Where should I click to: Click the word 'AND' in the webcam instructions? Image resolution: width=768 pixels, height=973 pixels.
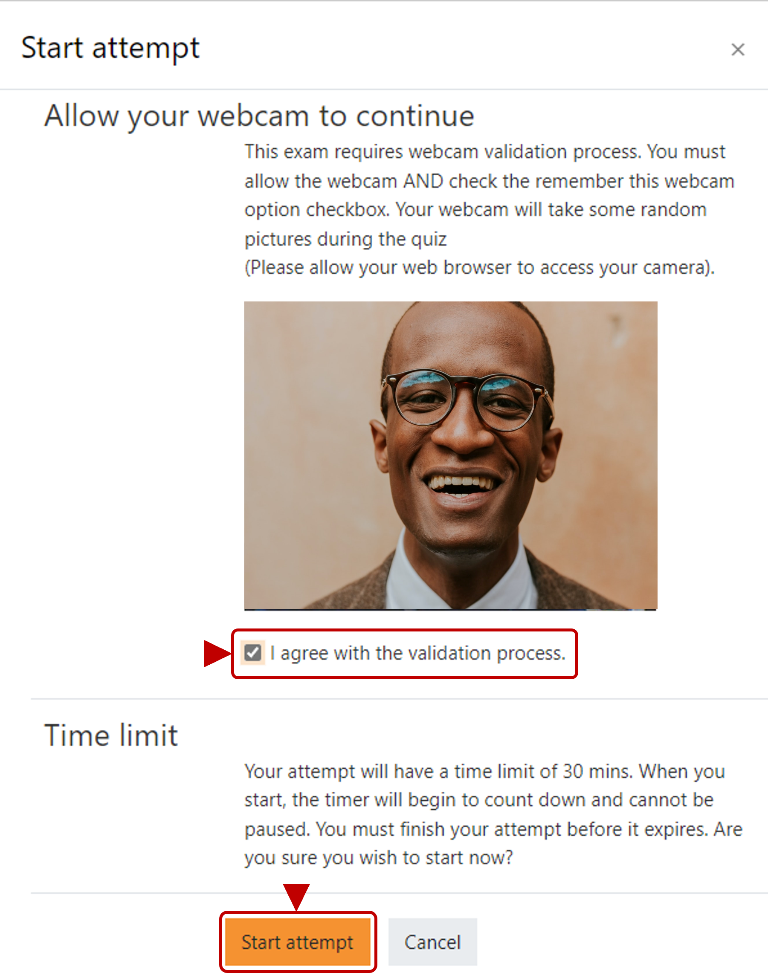[423, 181]
